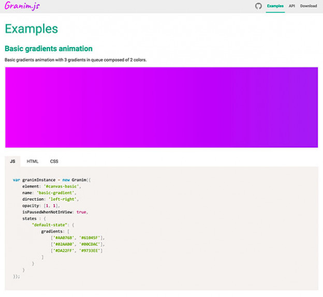Image resolution: width=323 pixels, height=297 pixels.
Task: Open the Download page link
Action: click(x=309, y=6)
